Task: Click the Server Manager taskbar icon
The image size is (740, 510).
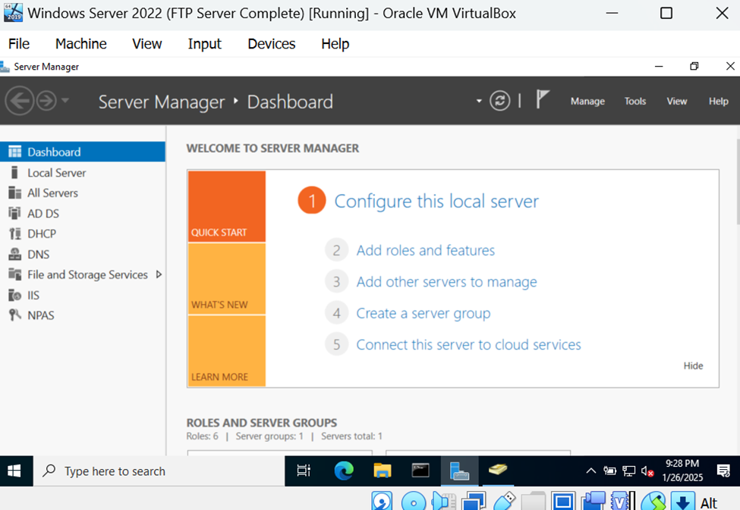Action: point(459,471)
